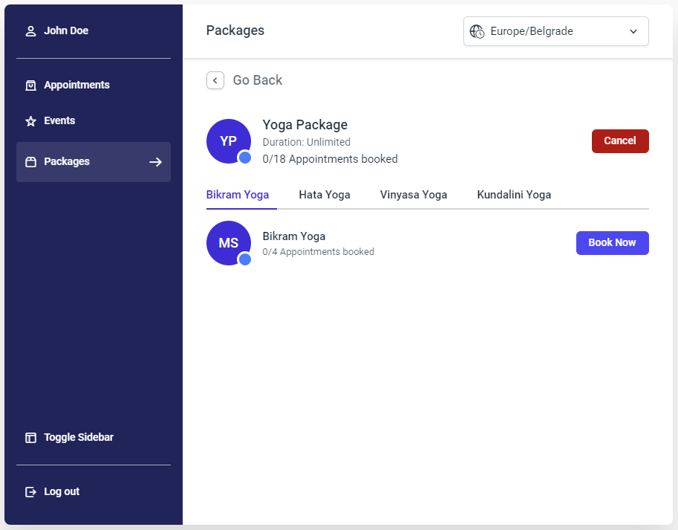Expand timezone list using the chevron arrow
This screenshot has width=678, height=530.
pos(633,31)
